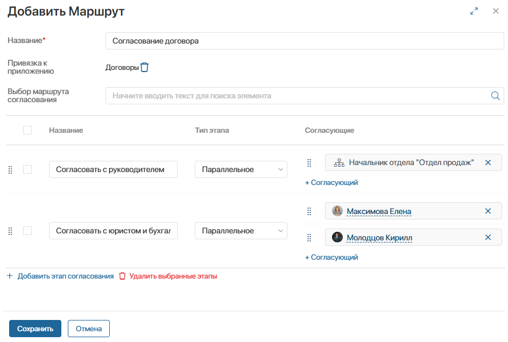
Task: Click the Сохранить button
Action: pyautogui.click(x=35, y=329)
